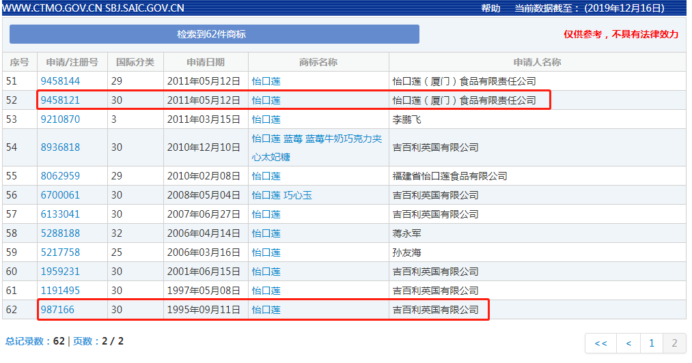Screen dimensions: 692x363
Task: Open 怡口莲 trademark name in row 51
Action: pos(266,81)
